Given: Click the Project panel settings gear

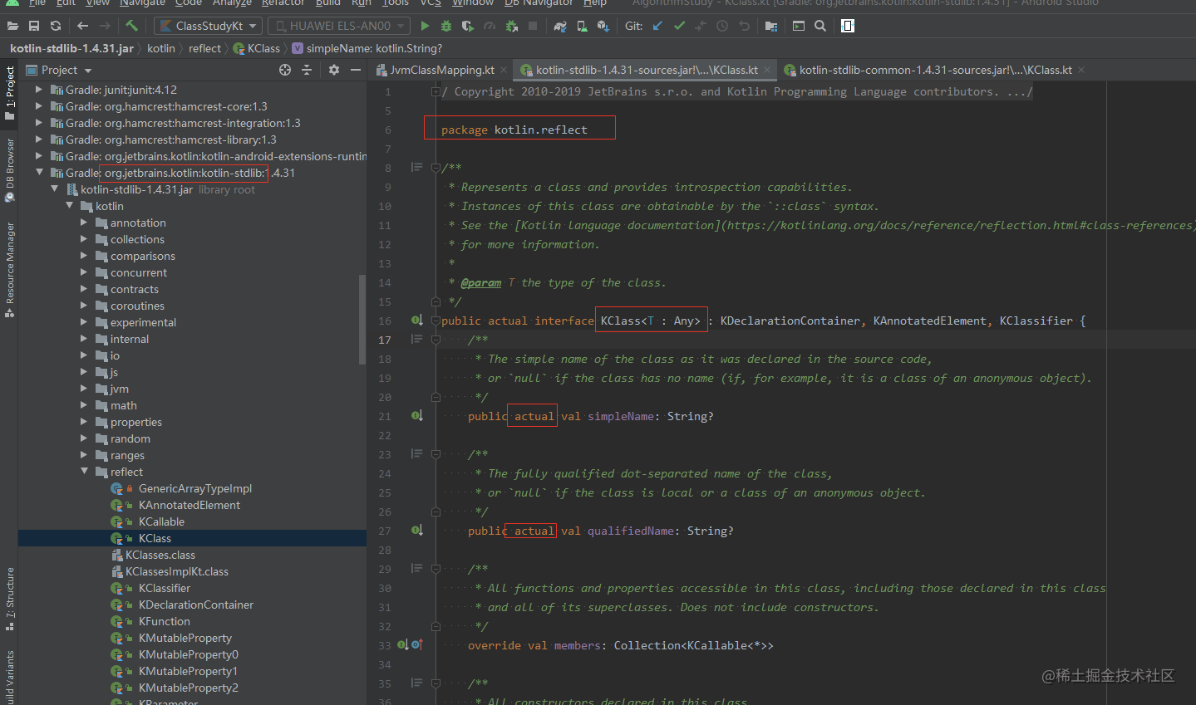Looking at the screenshot, I should click(x=334, y=70).
